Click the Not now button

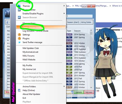coord(89,92)
